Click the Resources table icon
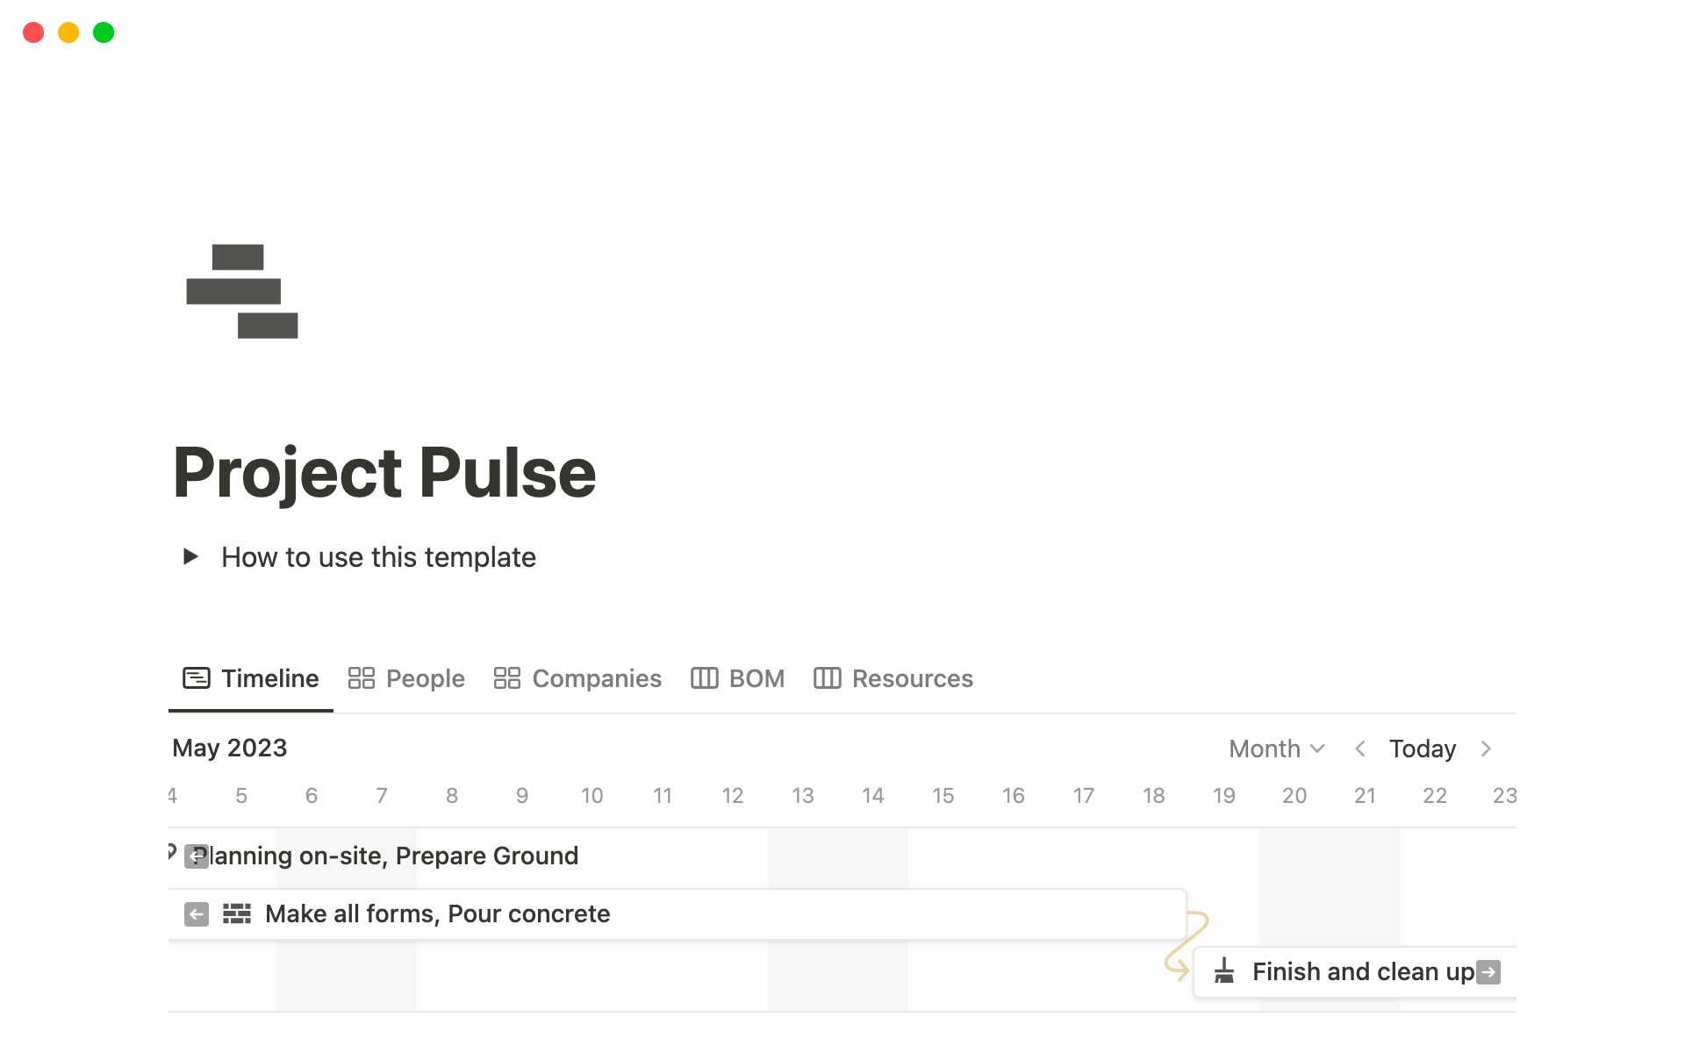This screenshot has width=1685, height=1053. 826,677
